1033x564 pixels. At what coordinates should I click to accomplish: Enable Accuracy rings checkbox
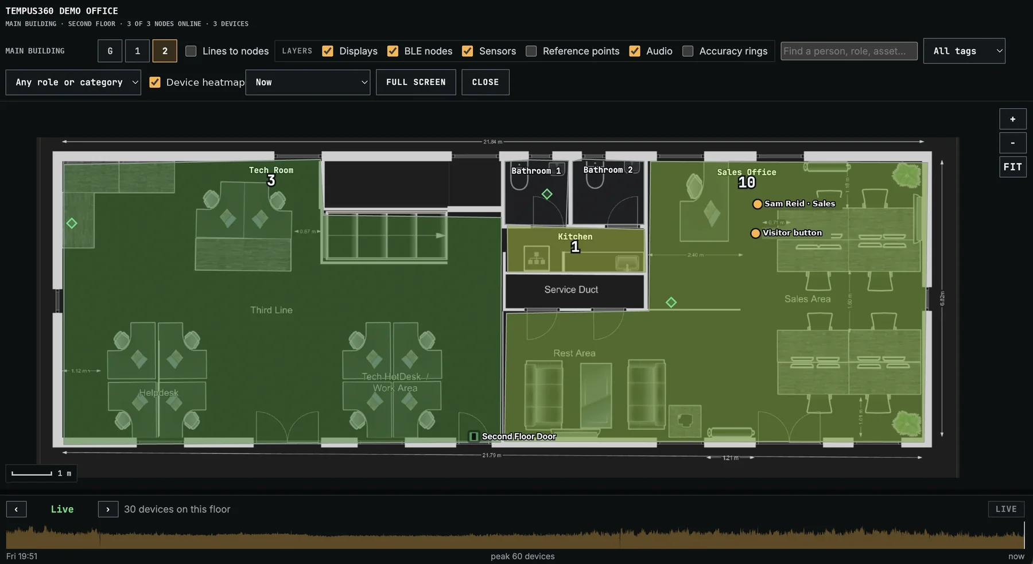(x=688, y=51)
